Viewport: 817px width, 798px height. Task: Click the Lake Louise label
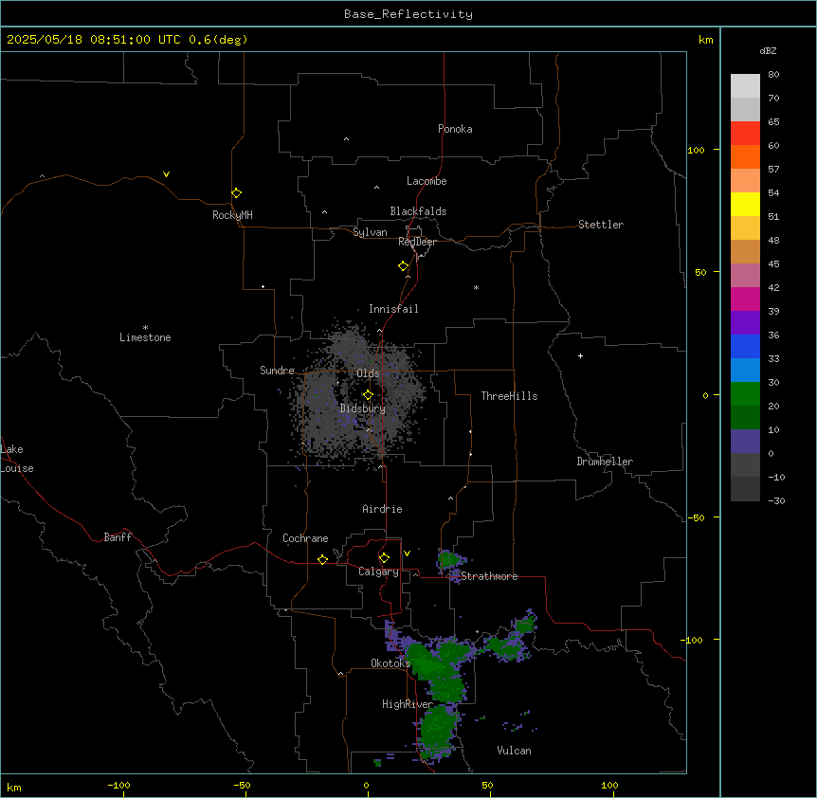click(x=17, y=459)
